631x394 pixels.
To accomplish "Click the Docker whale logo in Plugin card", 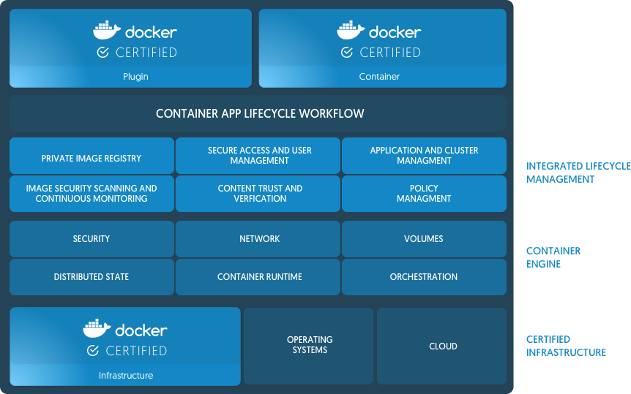I will pyautogui.click(x=107, y=30).
